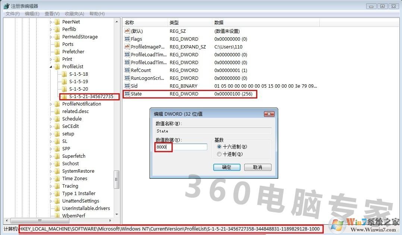Click the tree scrollbar down arrow
The height and width of the screenshot is (235, 402).
[117, 214]
